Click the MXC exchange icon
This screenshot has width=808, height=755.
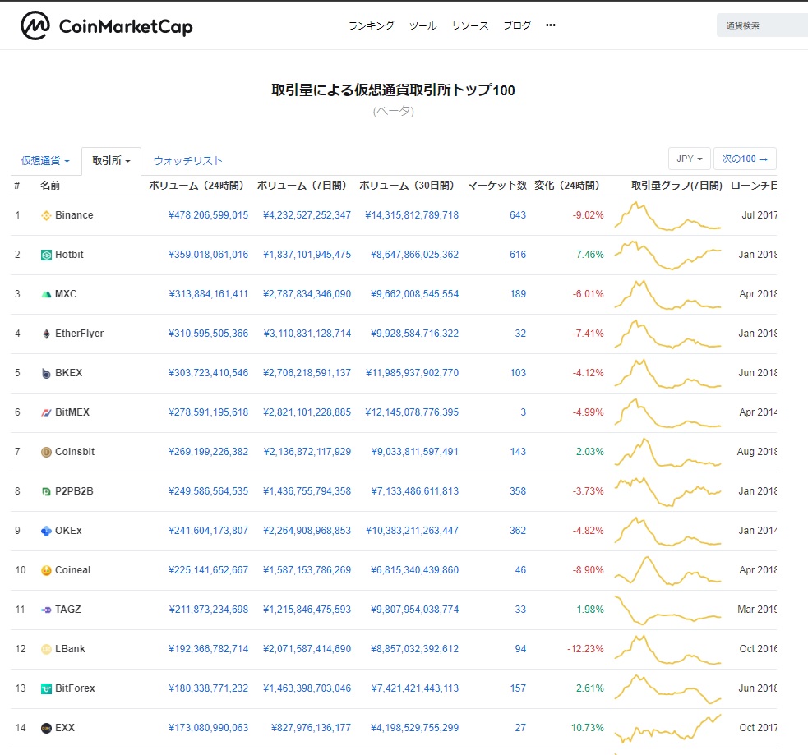(x=46, y=294)
